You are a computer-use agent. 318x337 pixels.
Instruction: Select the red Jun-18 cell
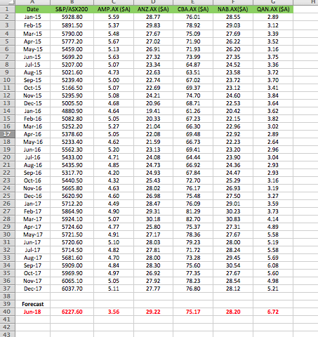click(x=32, y=312)
